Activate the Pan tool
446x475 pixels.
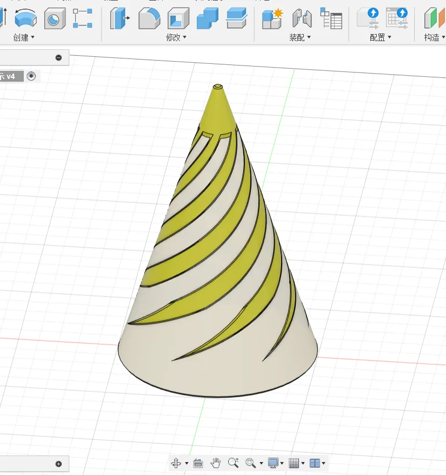216,463
